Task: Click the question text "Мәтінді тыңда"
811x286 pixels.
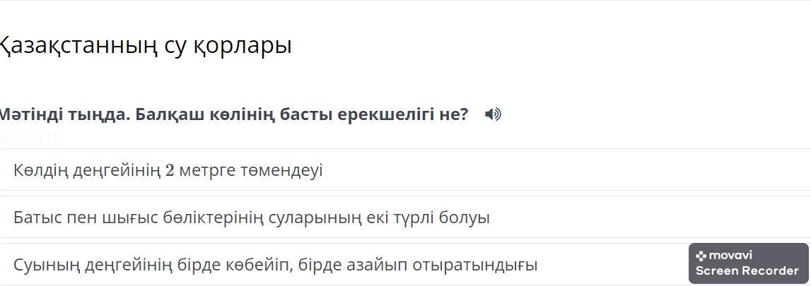Action: [64, 114]
